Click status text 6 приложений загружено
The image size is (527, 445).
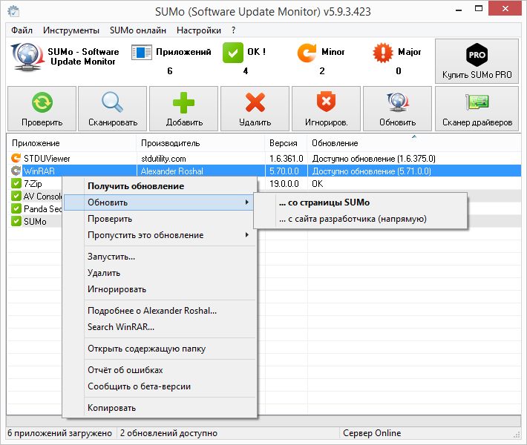pyautogui.click(x=60, y=433)
